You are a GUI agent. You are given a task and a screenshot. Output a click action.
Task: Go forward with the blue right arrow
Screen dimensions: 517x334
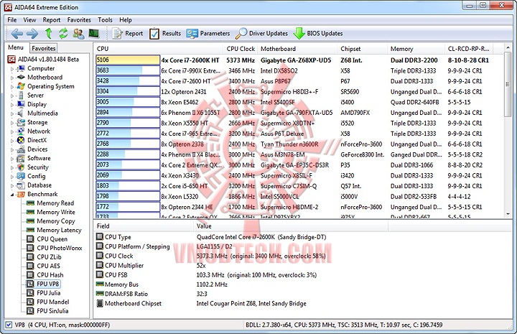pyautogui.click(x=32, y=33)
